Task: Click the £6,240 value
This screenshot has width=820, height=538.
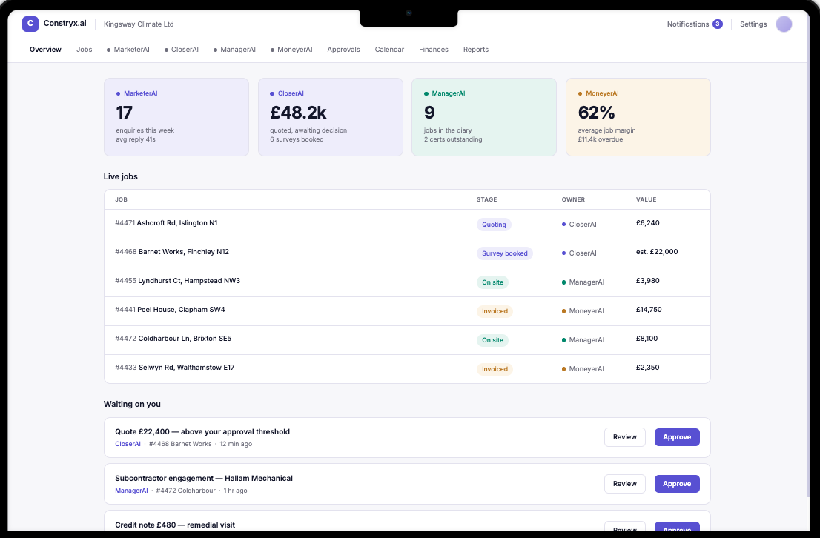Action: (x=647, y=223)
